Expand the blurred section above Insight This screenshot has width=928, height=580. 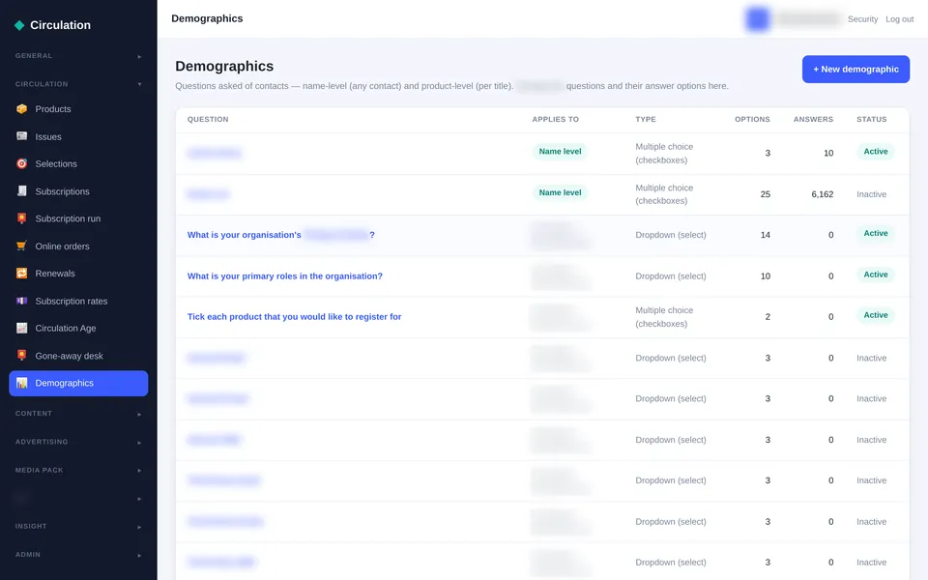tap(78, 499)
